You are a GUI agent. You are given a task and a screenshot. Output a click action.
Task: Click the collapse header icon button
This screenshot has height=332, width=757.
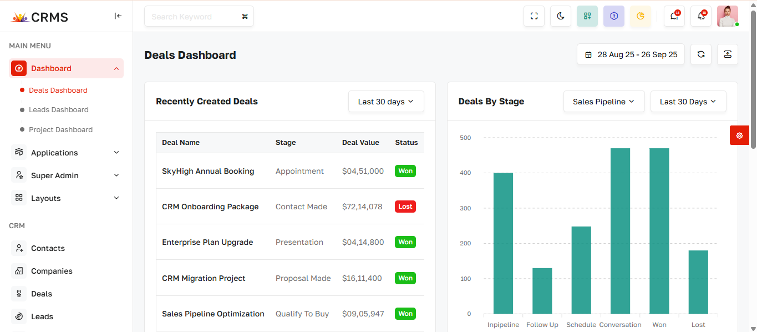tap(728, 54)
